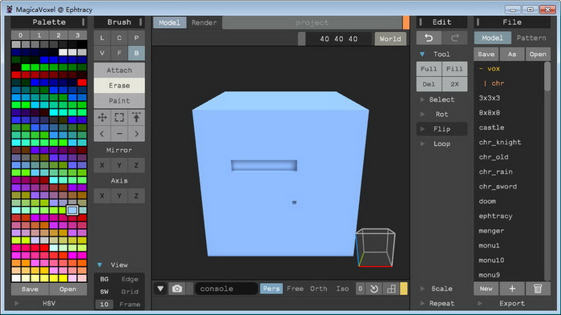This screenshot has width=561, height=315.
Task: Select the box select marquee icon
Action: pyautogui.click(x=119, y=117)
